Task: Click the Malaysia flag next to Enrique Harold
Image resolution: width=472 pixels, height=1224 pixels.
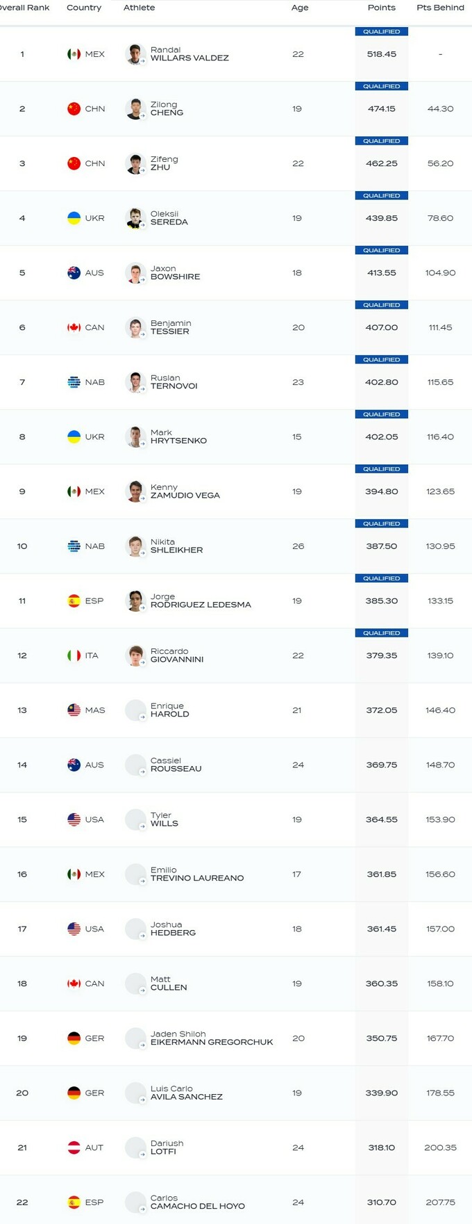Action: click(74, 710)
